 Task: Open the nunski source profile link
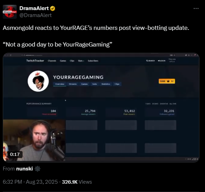(24, 169)
